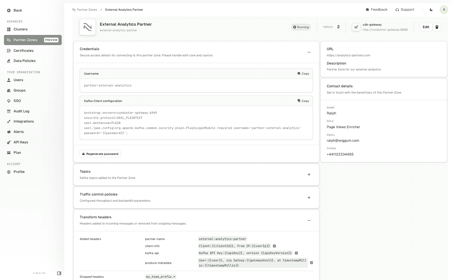
Task: Toggle dark mode moon icon
Action: [431, 10]
